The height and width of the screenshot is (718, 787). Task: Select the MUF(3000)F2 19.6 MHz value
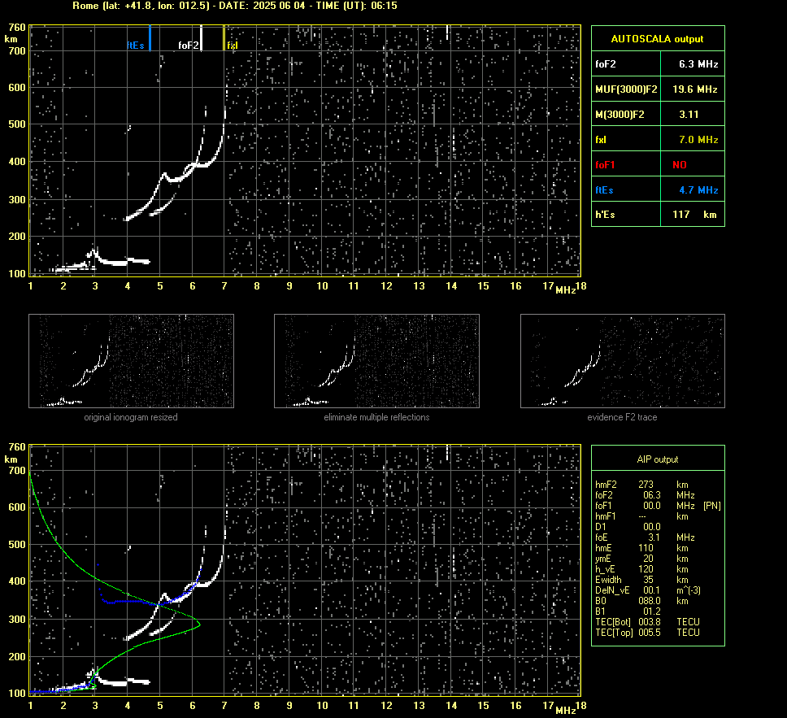click(x=694, y=89)
